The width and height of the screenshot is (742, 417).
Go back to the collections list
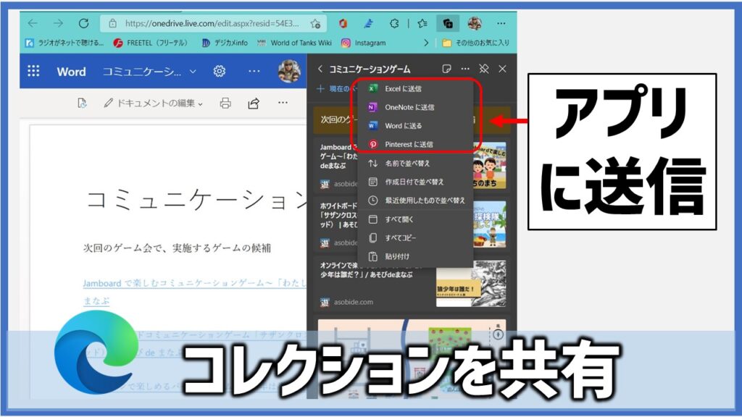[x=320, y=69]
